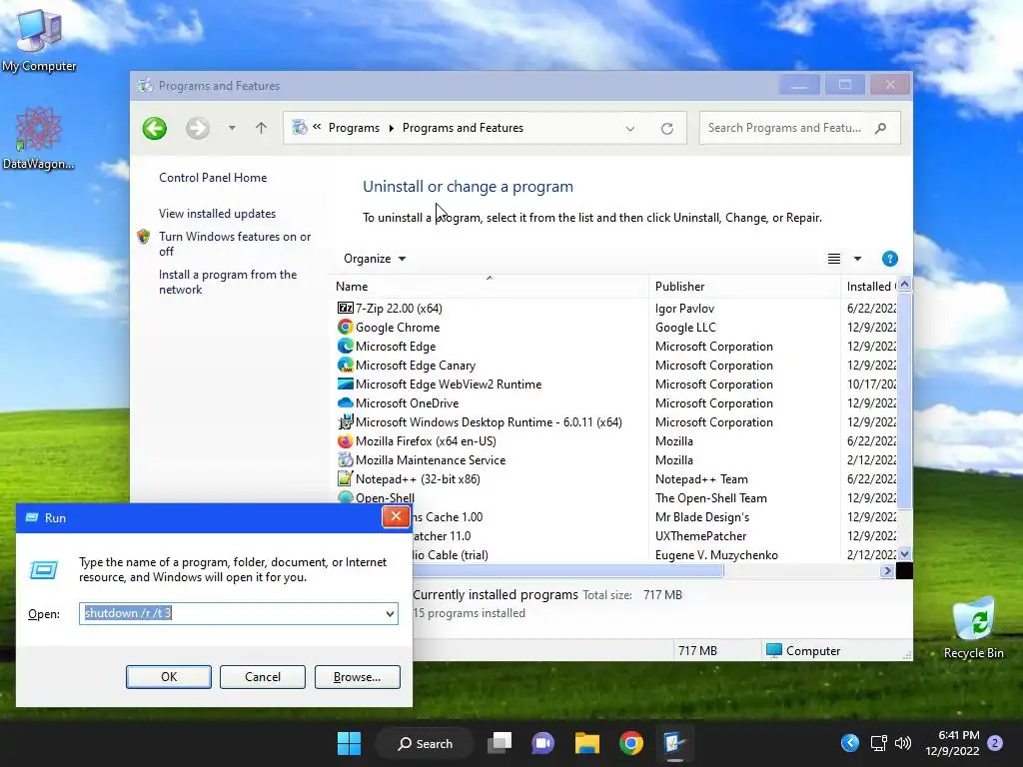Viewport: 1023px width, 767px height.
Task: Sort by the Publisher column header
Action: [x=744, y=287]
